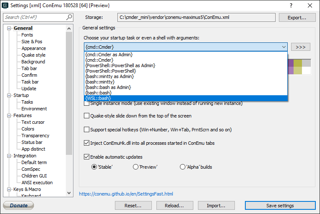Image resolution: width=320 pixels, height=214 pixels.
Task: Open the Quake style settings page
Action: point(34,55)
